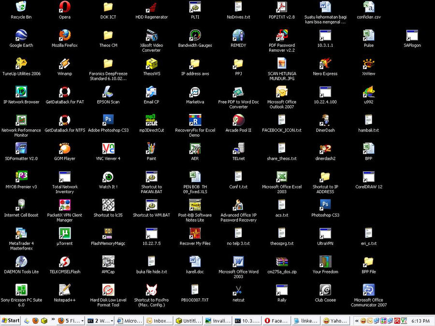Screen dimensions: 435x326
Task: Open the DOK ICT folder
Action: 108,7
